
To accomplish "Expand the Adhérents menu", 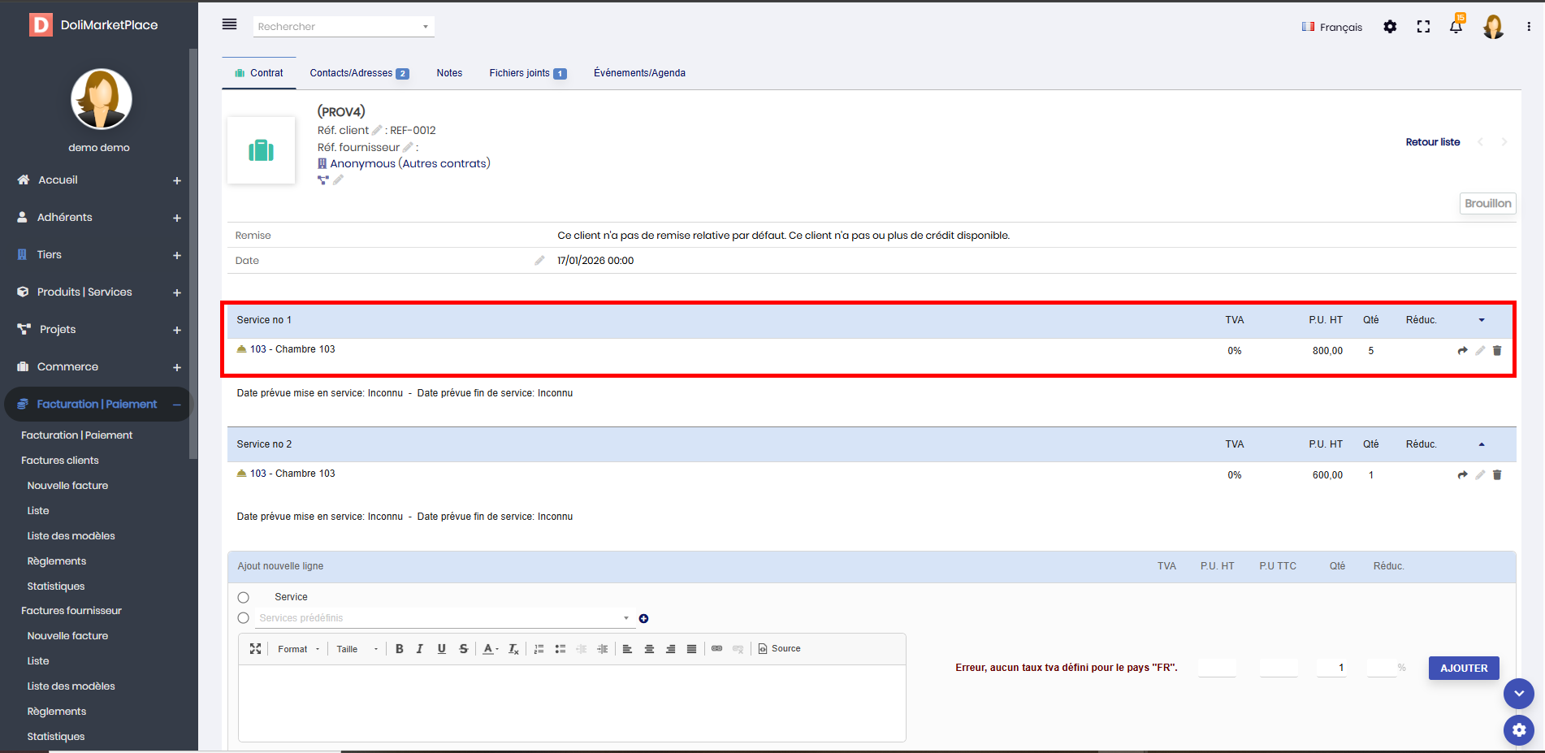I will point(176,218).
